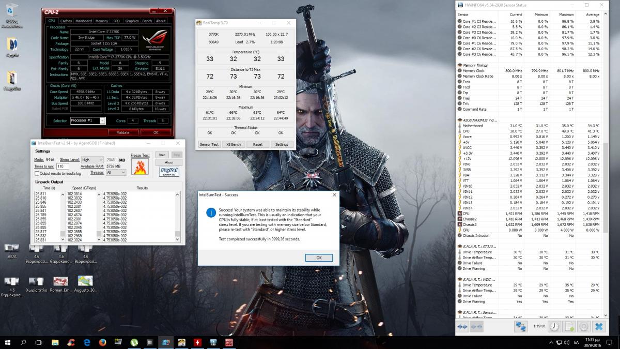Switch to the Caches tab in CPU-Z
Screen dimensions: 620x349
(66, 21)
